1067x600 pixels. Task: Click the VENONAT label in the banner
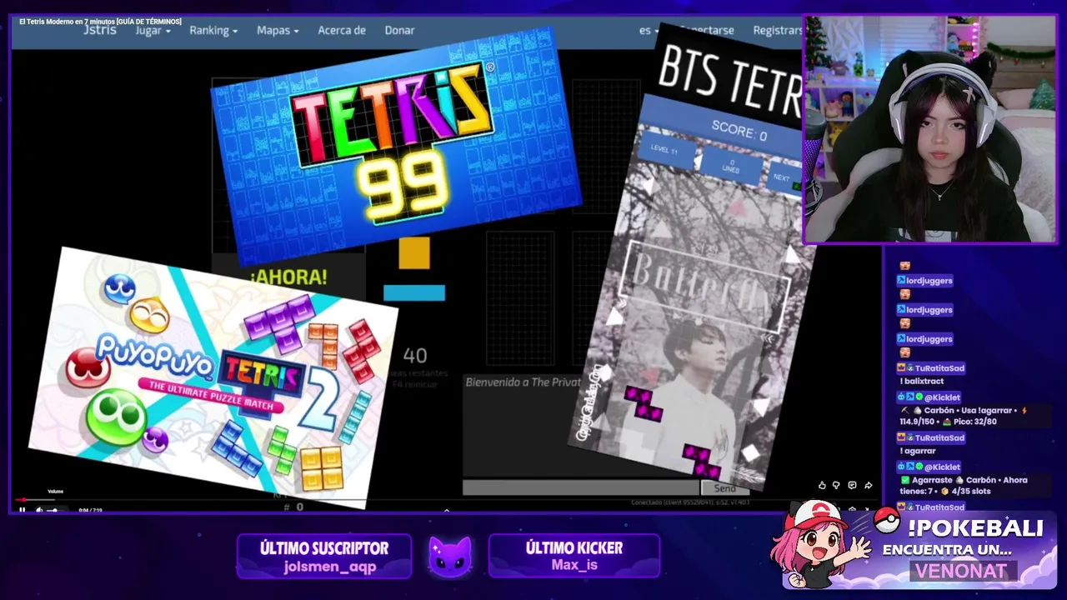pos(960,571)
